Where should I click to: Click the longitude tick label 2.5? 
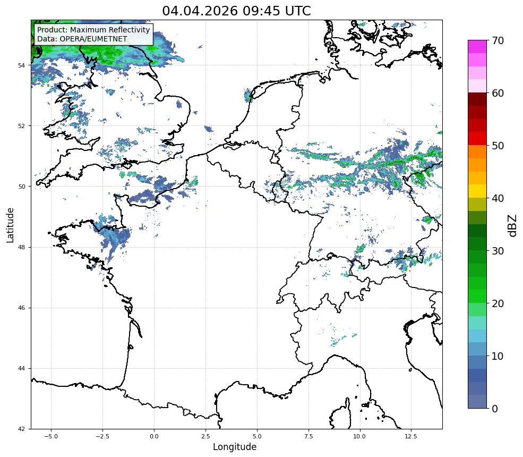[205, 436]
